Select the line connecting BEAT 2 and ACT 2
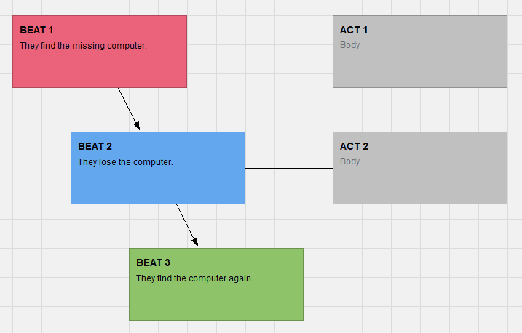Screen dimensions: 522x333 [289, 168]
